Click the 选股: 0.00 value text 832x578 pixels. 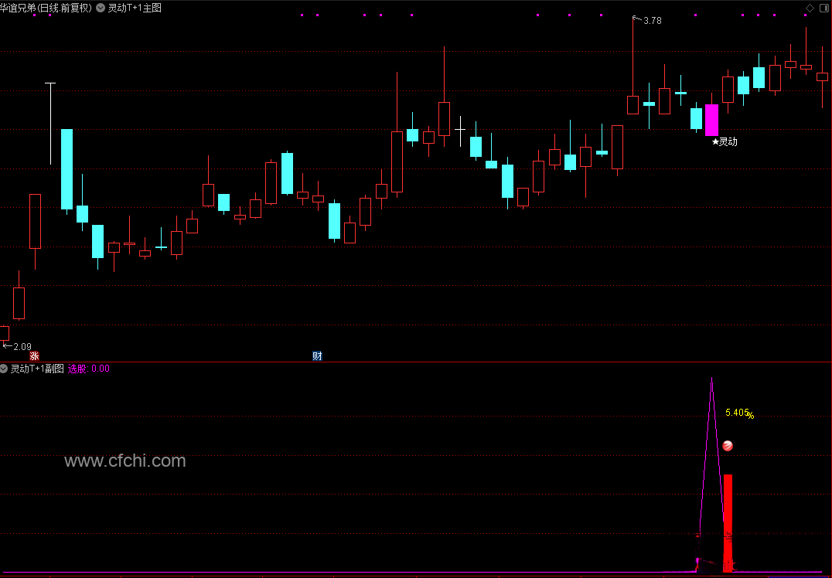pos(89,369)
